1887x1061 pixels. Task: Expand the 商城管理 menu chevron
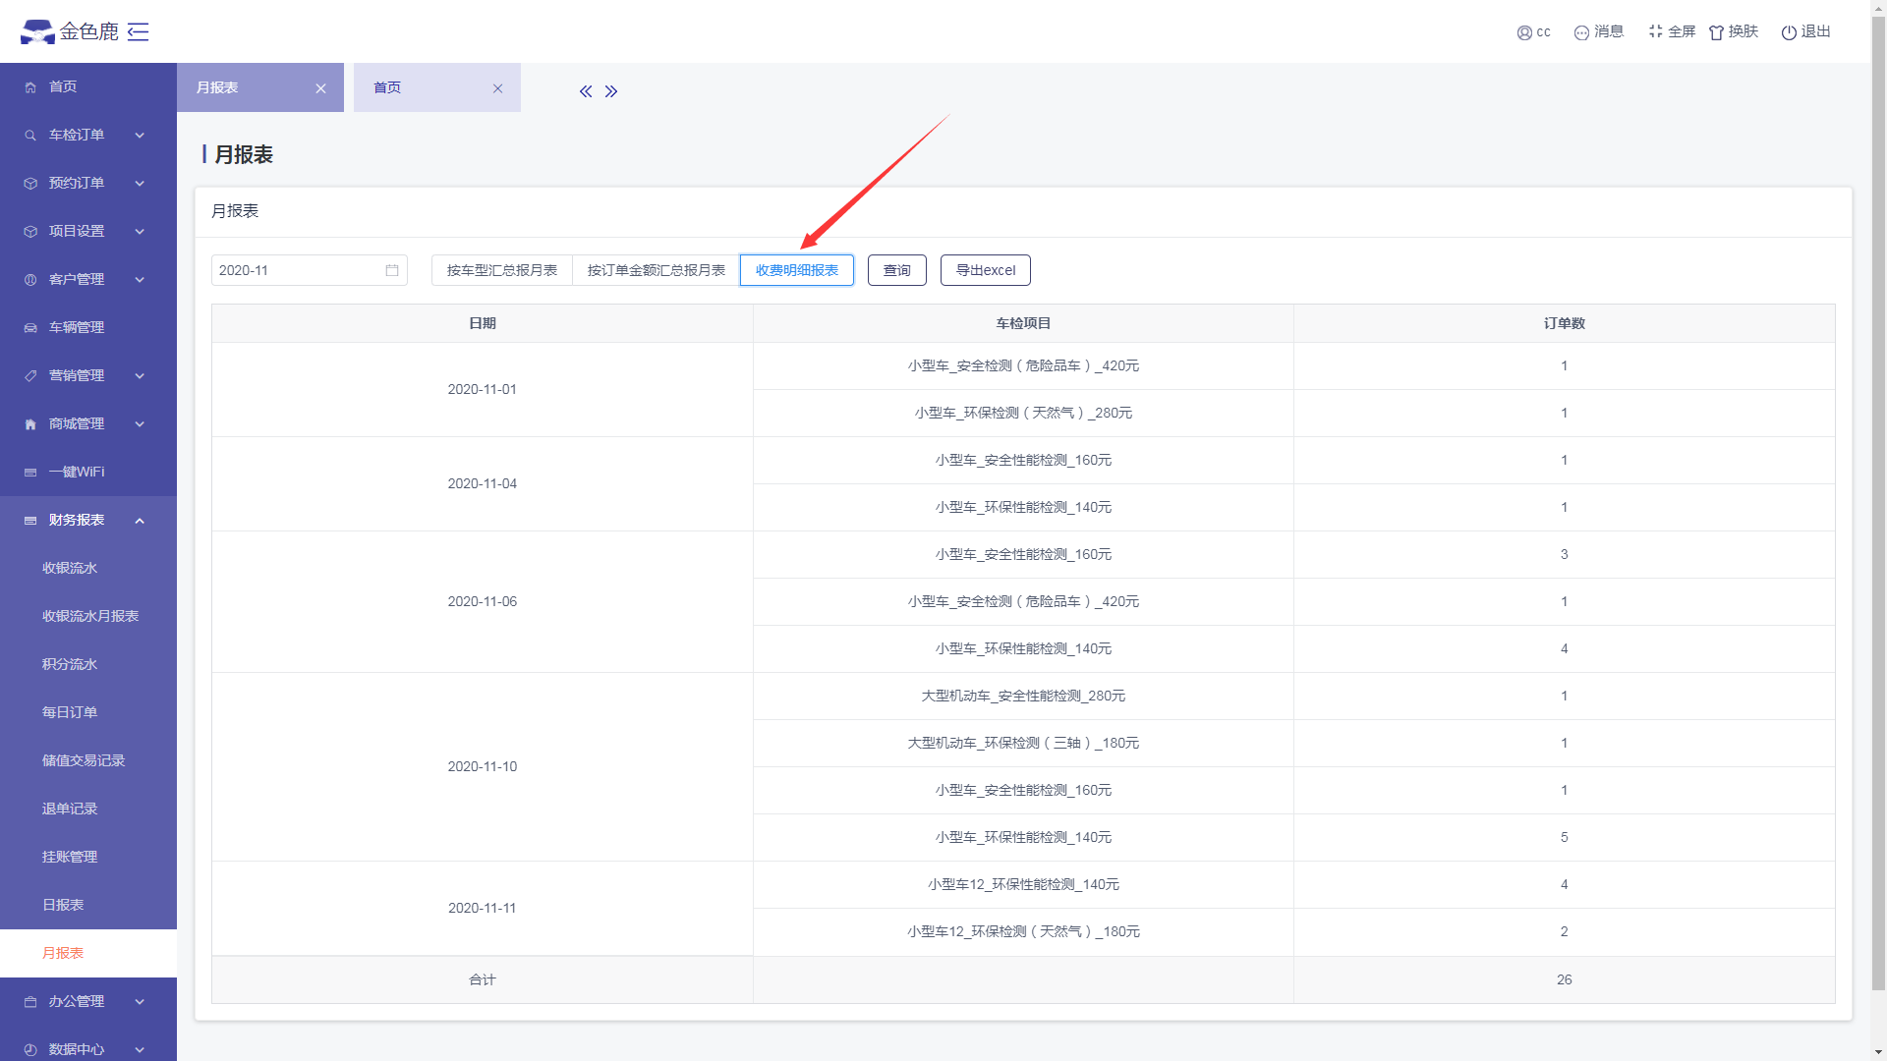pos(140,424)
